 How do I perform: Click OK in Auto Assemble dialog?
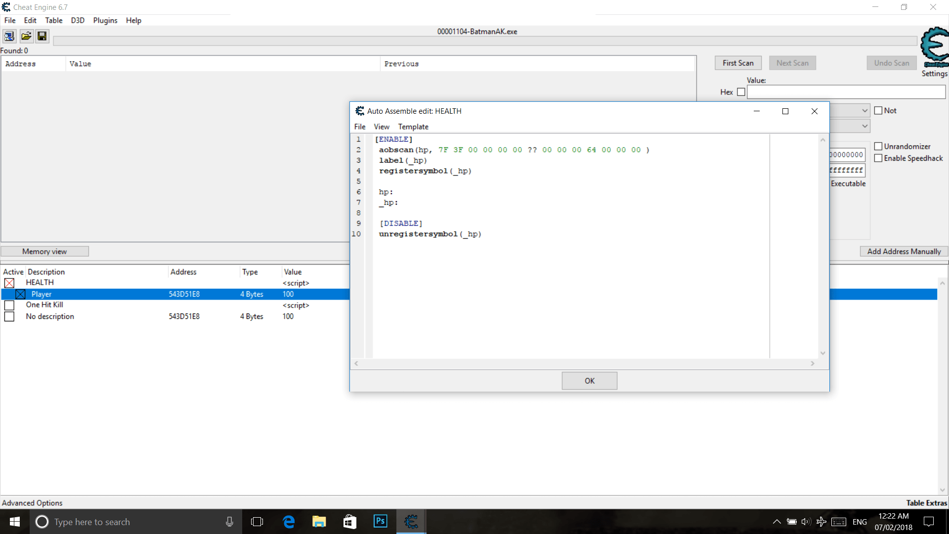(589, 381)
